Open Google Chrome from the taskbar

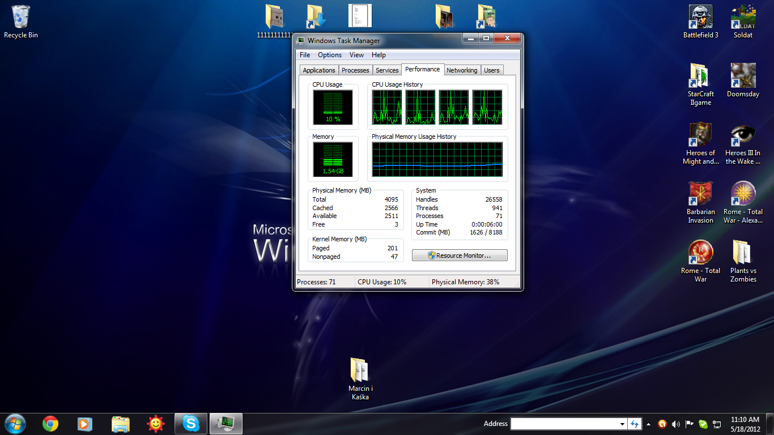50,423
